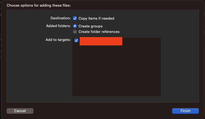Click blank space between Cancel and Finish buttons

click(x=102, y=111)
